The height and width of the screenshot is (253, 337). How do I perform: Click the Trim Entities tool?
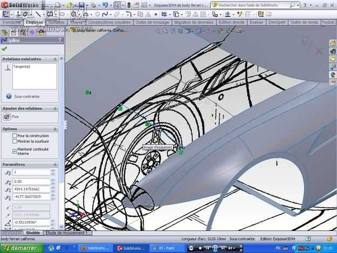click(164, 15)
